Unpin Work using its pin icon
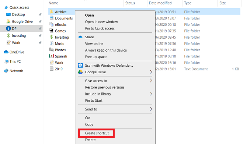Image resolution: width=247 pixels, height=144 pixels. pos(40,42)
